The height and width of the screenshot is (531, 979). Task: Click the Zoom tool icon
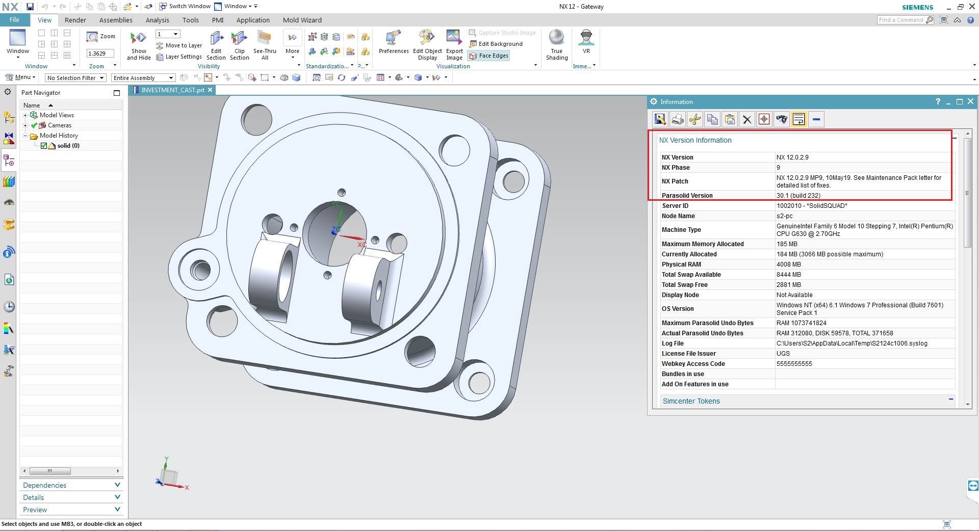click(100, 37)
